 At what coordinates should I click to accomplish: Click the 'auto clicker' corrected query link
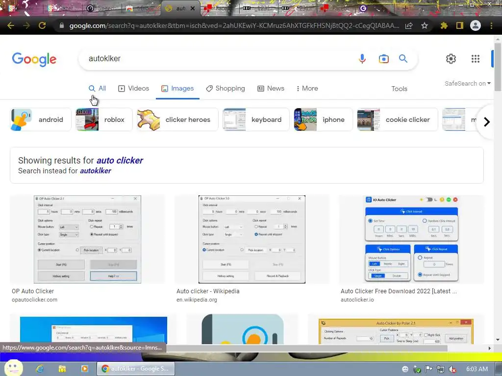pos(120,160)
